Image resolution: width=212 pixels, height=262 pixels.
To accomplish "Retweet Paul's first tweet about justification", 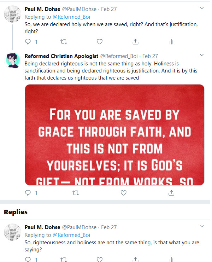I will point(64,42).
